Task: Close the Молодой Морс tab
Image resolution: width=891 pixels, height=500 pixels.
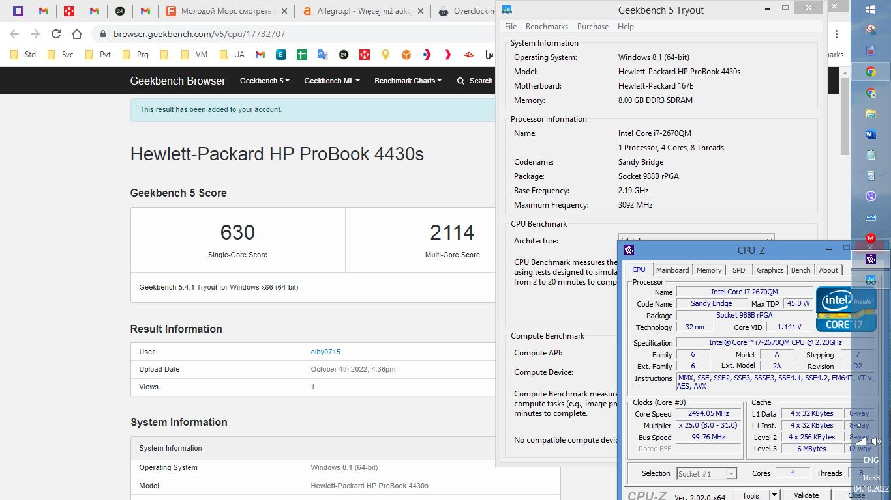Action: click(x=284, y=11)
